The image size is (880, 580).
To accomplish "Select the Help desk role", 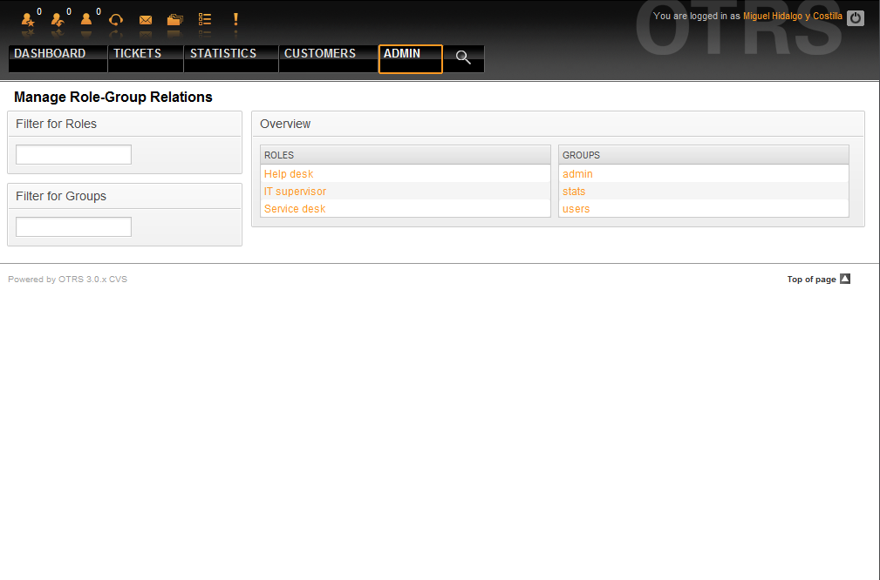I will coord(289,174).
